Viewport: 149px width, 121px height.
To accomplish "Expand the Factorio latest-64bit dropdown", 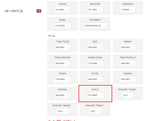I will coord(127,79).
